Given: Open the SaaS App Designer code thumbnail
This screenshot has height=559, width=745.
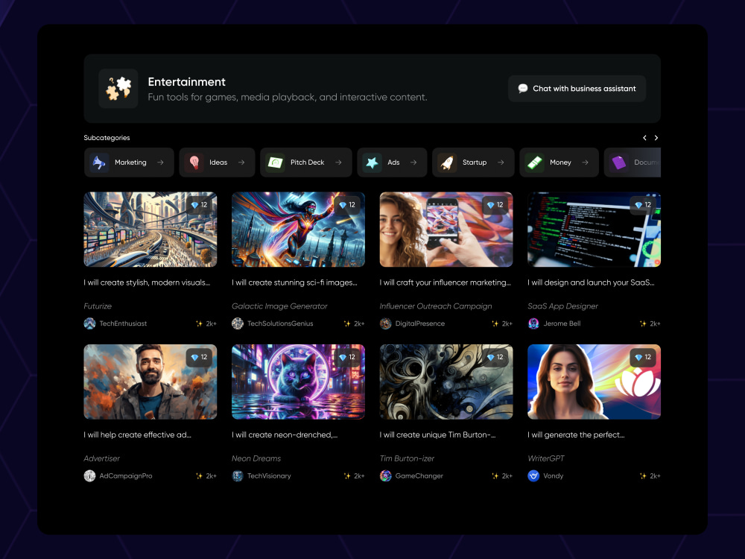Looking at the screenshot, I should [594, 230].
